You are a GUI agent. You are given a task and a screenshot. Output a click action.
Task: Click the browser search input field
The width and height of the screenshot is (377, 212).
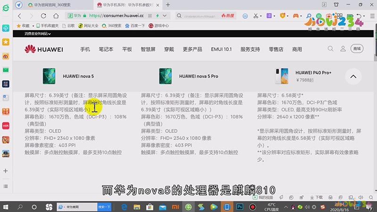(200, 16)
